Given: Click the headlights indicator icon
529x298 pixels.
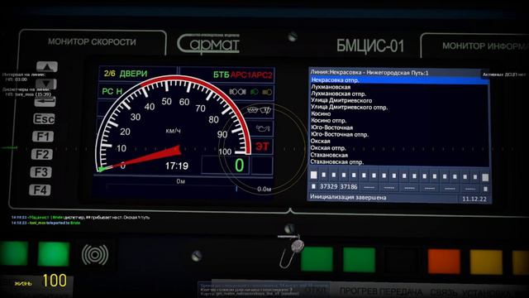Looking at the screenshot, I should pos(238,92).
